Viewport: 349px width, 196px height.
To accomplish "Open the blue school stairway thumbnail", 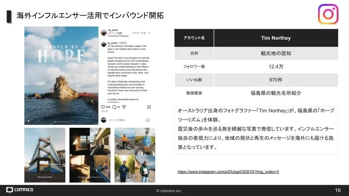I will point(45,155).
